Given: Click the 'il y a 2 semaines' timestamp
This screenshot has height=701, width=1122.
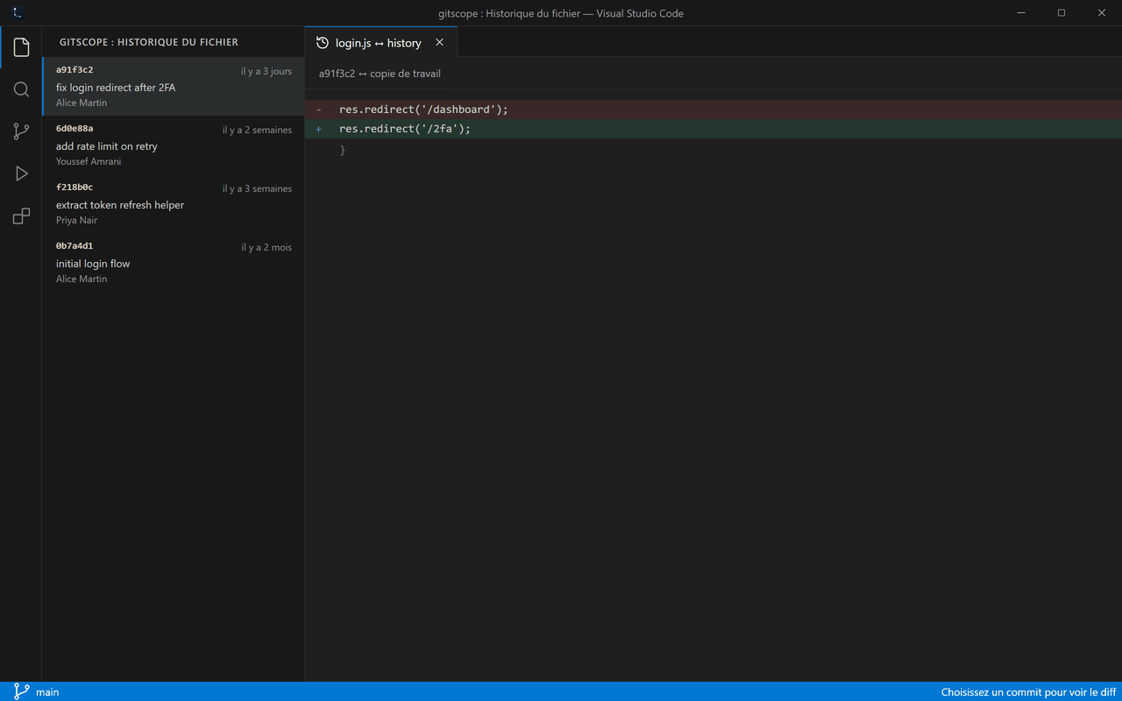Looking at the screenshot, I should [x=257, y=130].
